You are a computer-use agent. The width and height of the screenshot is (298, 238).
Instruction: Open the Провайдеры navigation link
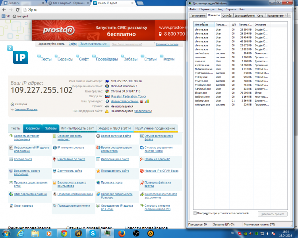107,59
